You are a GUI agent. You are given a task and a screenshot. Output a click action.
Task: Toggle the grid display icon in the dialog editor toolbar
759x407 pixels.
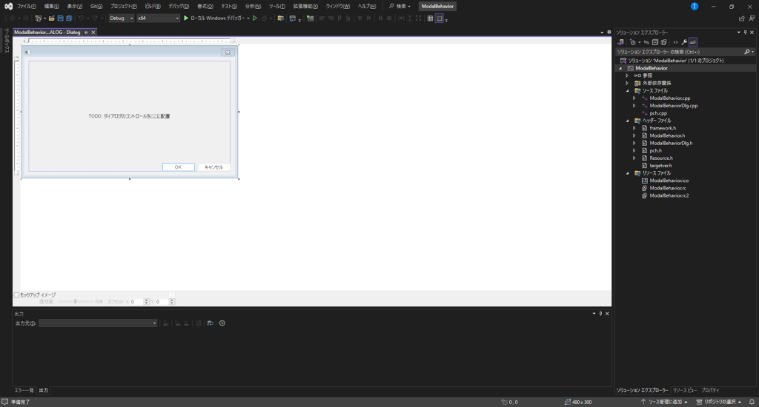(430, 18)
